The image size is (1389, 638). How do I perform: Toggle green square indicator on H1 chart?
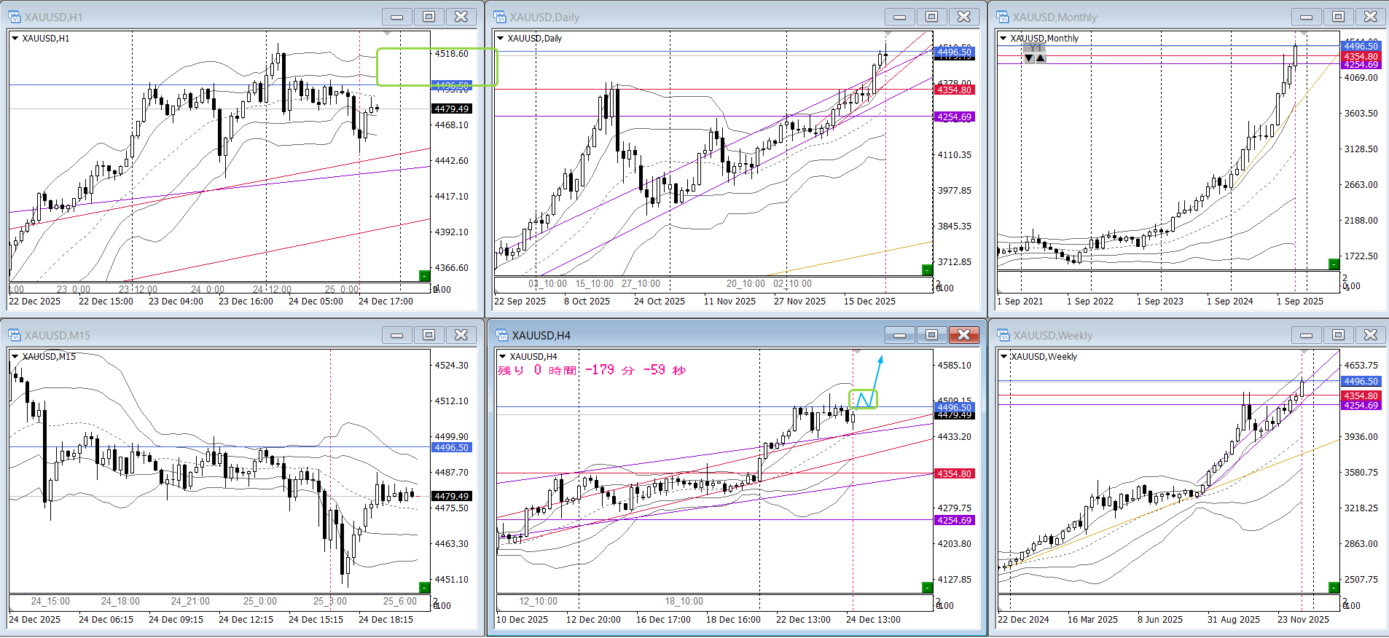(x=424, y=275)
